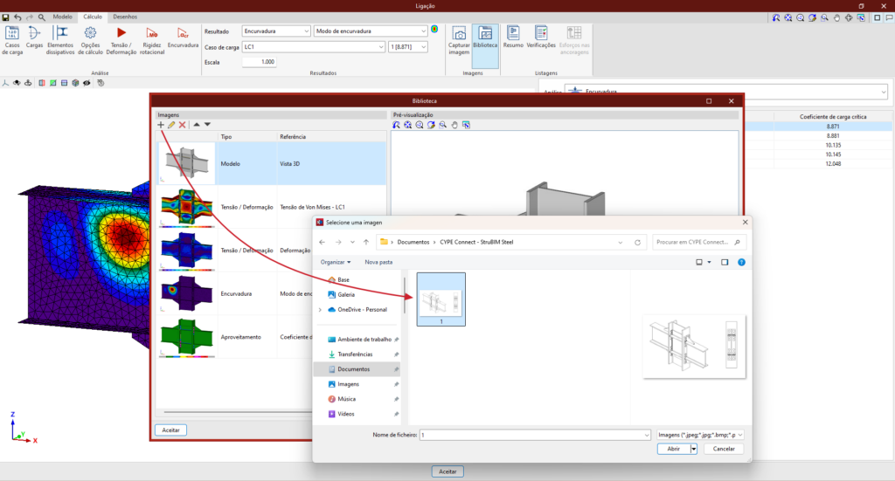This screenshot has height=481, width=895.
Task: Click the Escala value field
Action: pyautogui.click(x=259, y=62)
